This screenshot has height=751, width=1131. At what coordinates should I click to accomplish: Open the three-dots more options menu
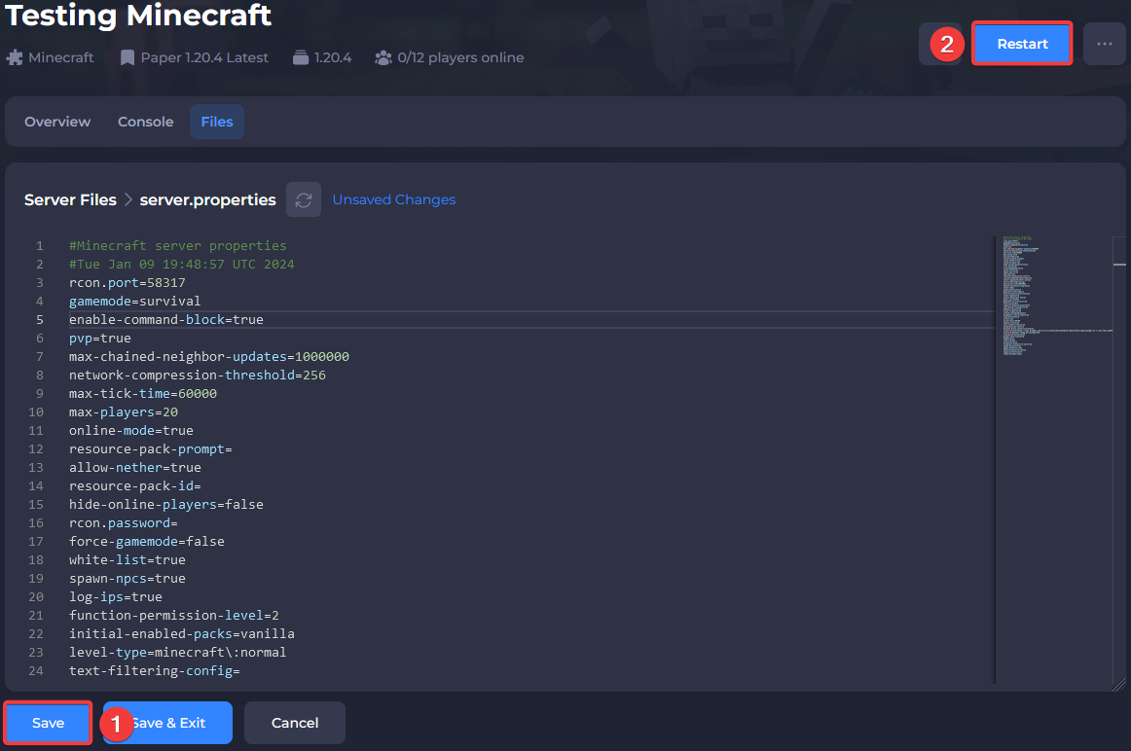(x=1104, y=44)
